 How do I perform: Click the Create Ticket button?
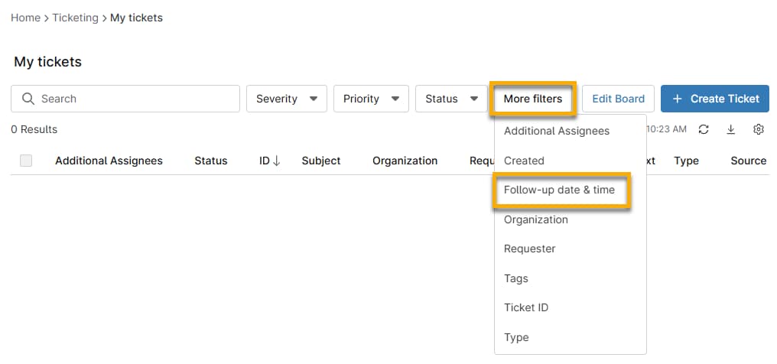[x=714, y=99]
